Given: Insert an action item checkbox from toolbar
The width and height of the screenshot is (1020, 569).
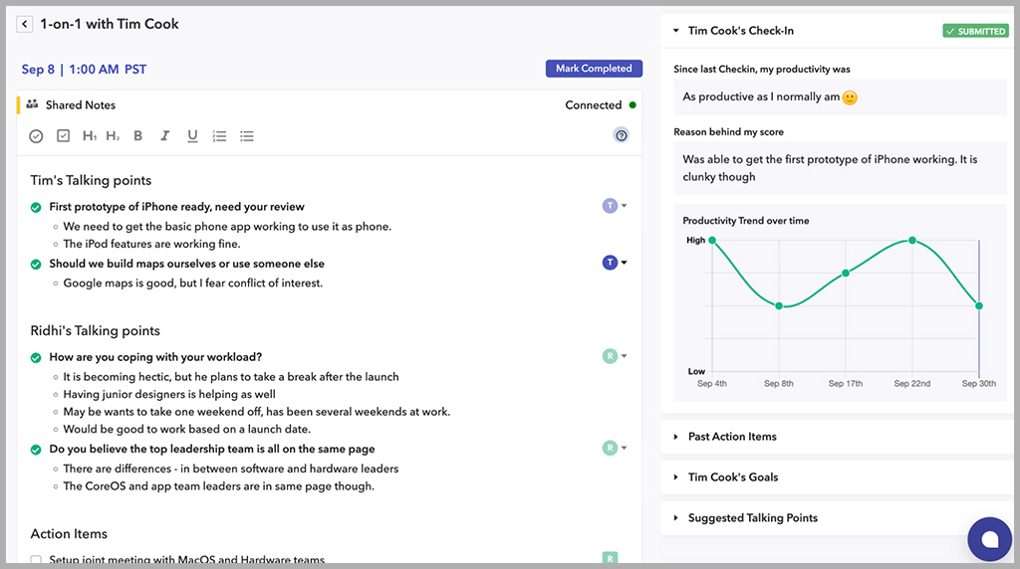Looking at the screenshot, I should 63,135.
